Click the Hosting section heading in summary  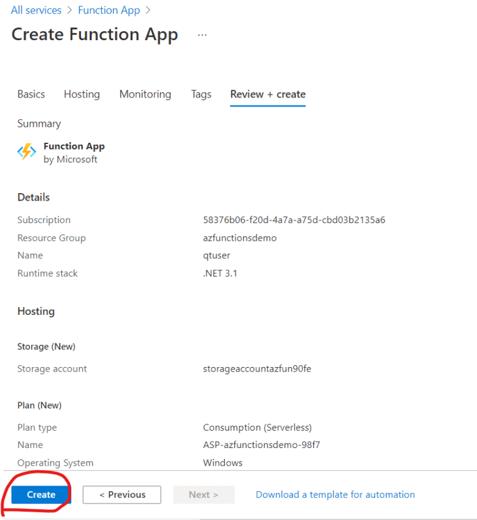36,312
